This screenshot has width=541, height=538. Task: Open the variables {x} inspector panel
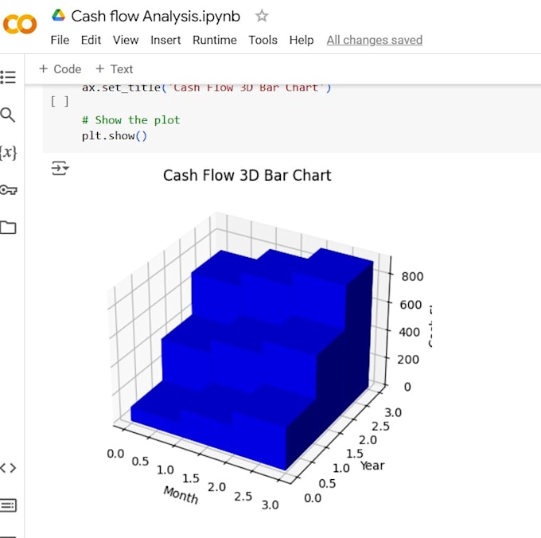point(8,152)
